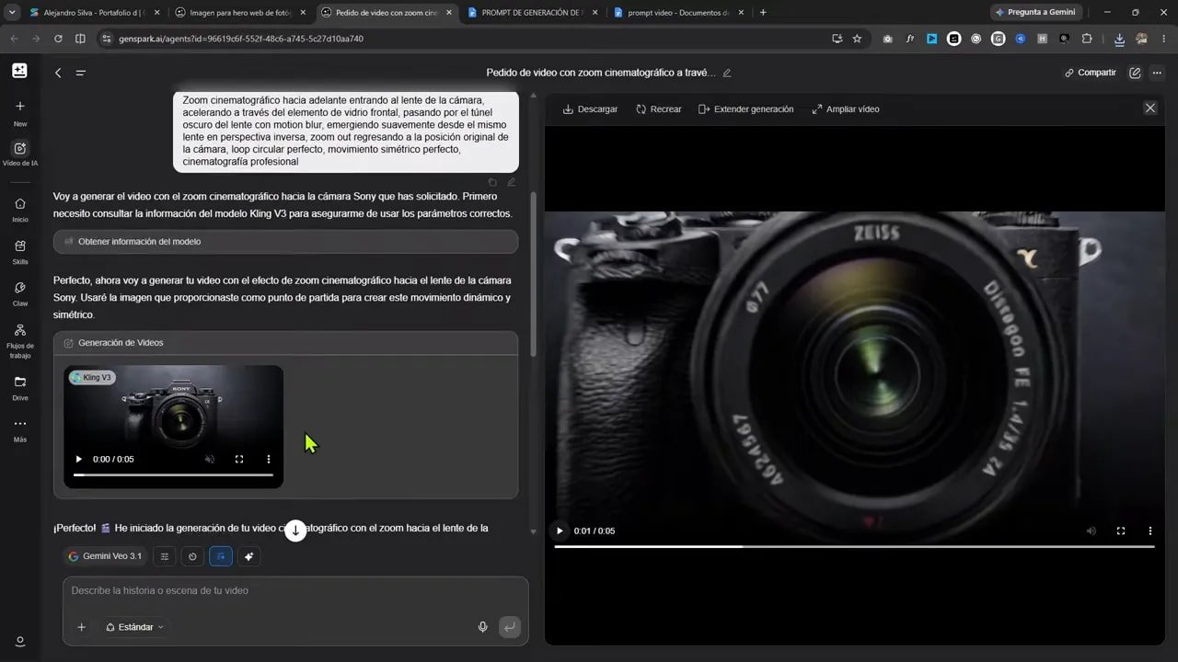
Task: Switch to the Imagen para hero web browser tab
Action: 238,13
